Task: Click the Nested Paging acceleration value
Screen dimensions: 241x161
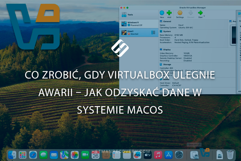Action: (x=192, y=42)
